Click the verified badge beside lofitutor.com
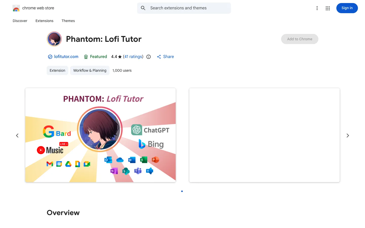Screen dimensions: 365x228 tap(50, 57)
